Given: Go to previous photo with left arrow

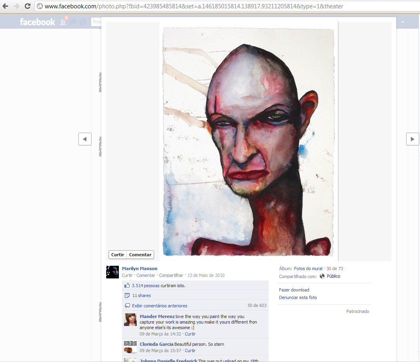Looking at the screenshot, I should [85, 139].
